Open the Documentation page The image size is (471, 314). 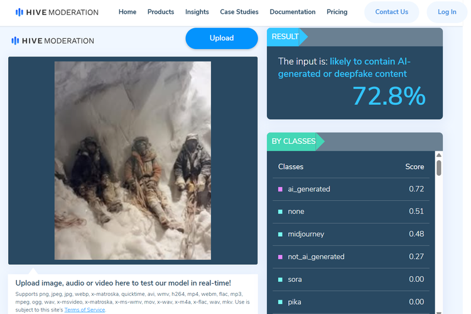(293, 12)
